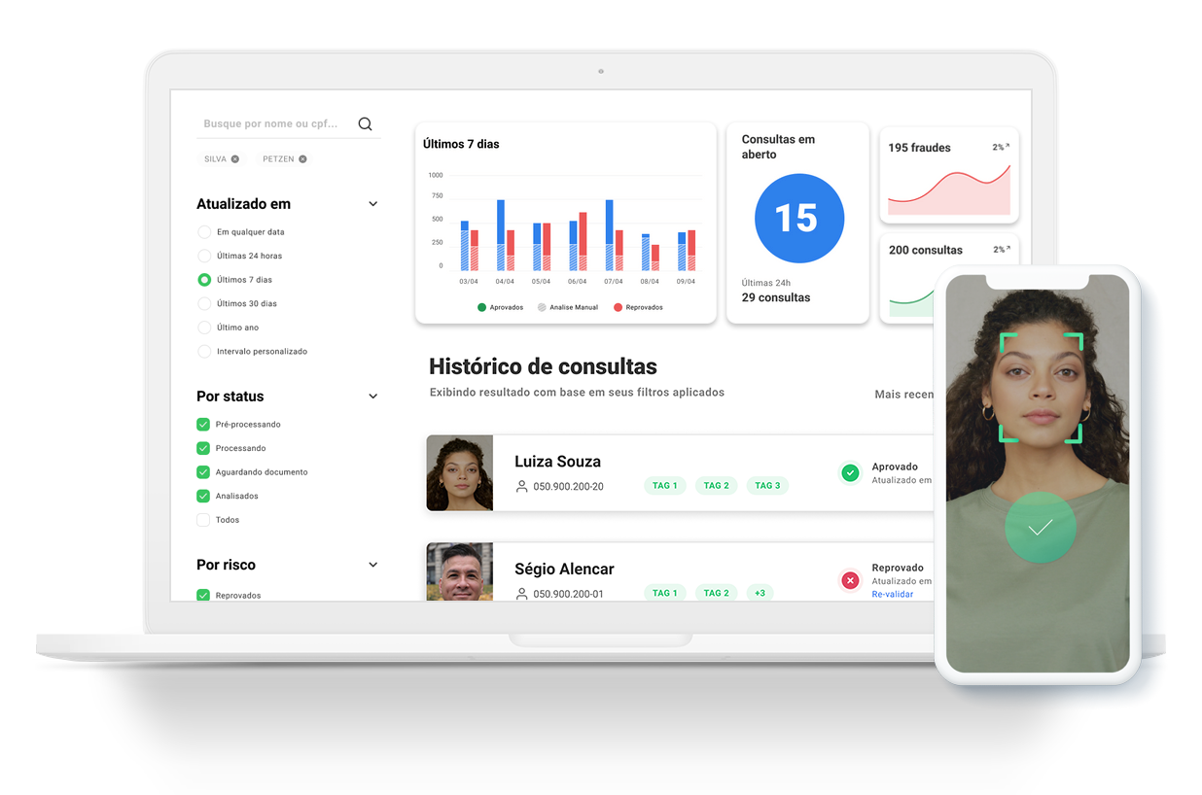Click TAG 1 on Ségio Alencar row
Image resolution: width=1202 pixels, height=795 pixels.
pyautogui.click(x=665, y=593)
